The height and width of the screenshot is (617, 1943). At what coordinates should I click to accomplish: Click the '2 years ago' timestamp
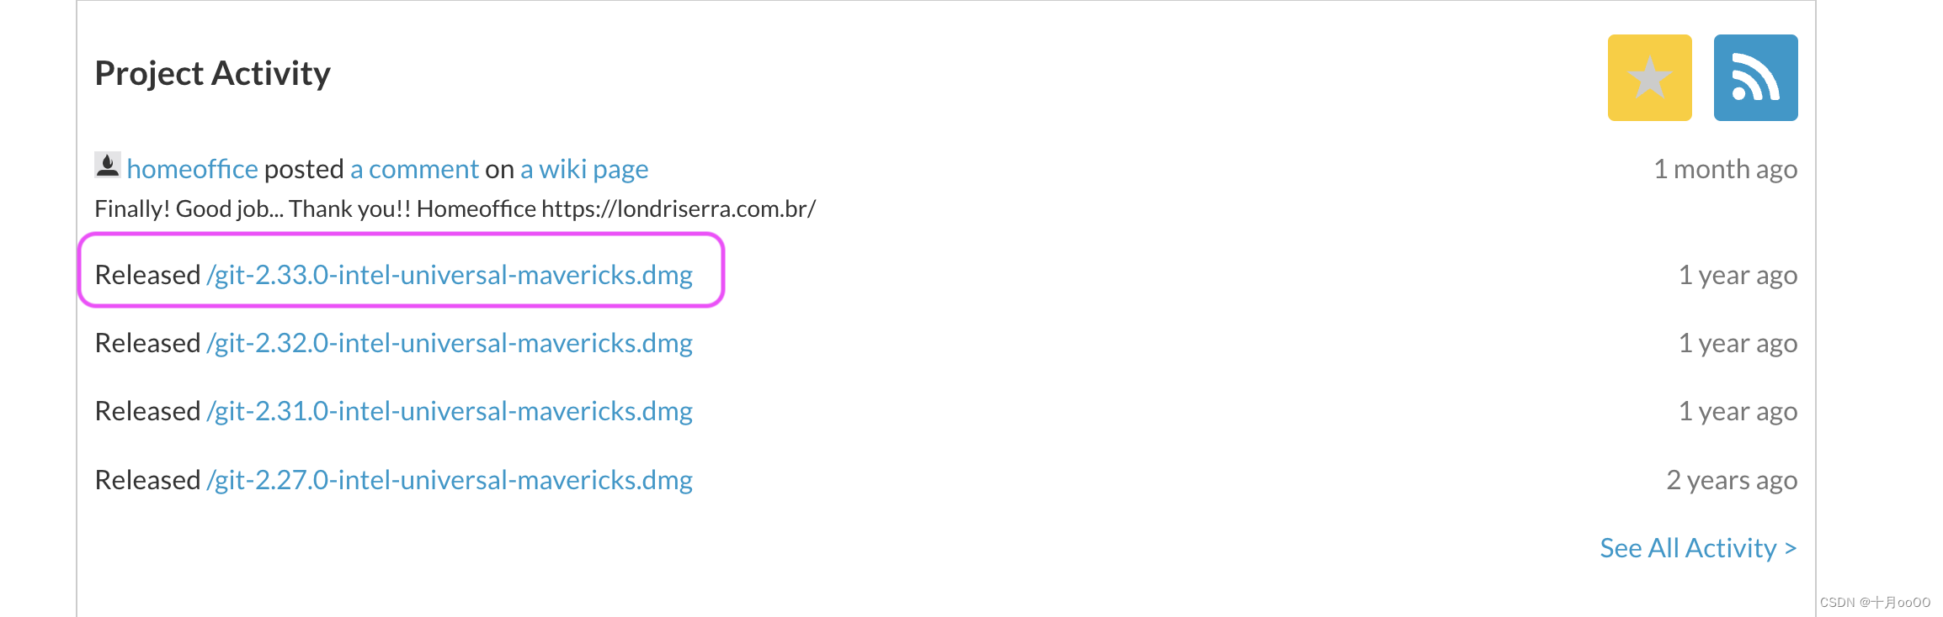click(1732, 481)
